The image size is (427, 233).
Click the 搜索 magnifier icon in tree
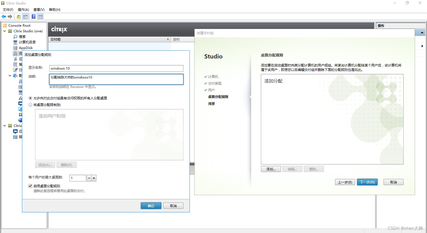[x=15, y=37]
